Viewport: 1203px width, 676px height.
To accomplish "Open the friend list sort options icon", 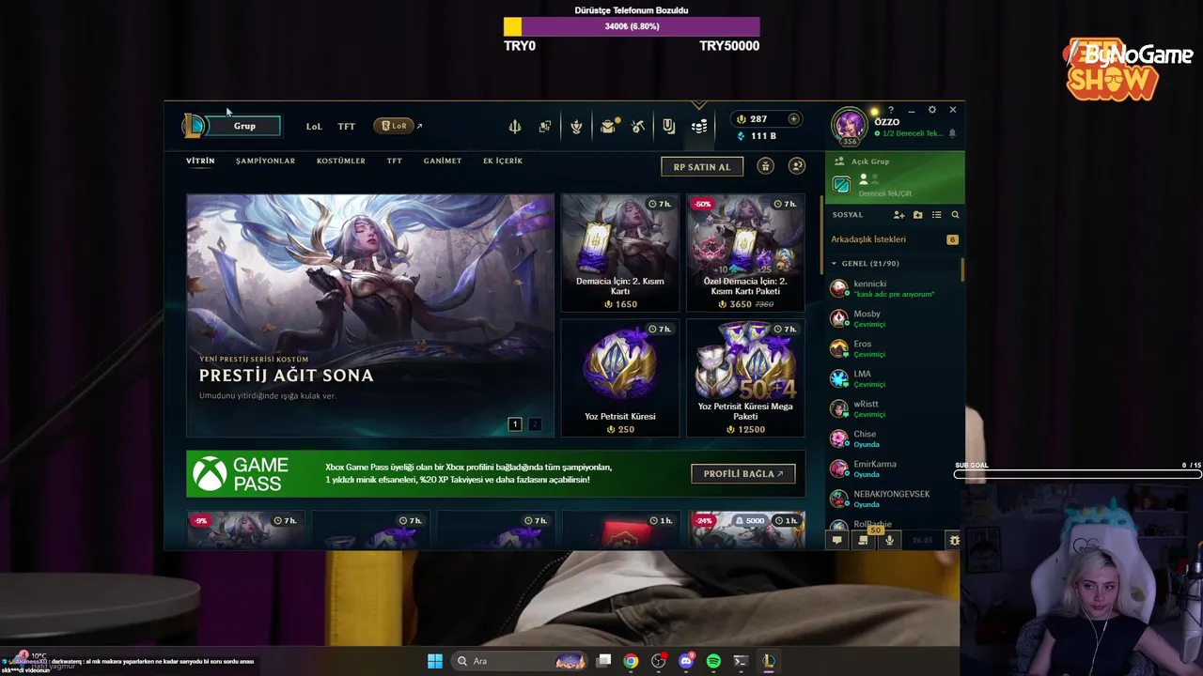I will [x=937, y=215].
